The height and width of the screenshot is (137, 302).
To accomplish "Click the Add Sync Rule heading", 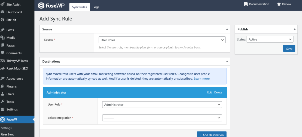I will tap(56, 19).
